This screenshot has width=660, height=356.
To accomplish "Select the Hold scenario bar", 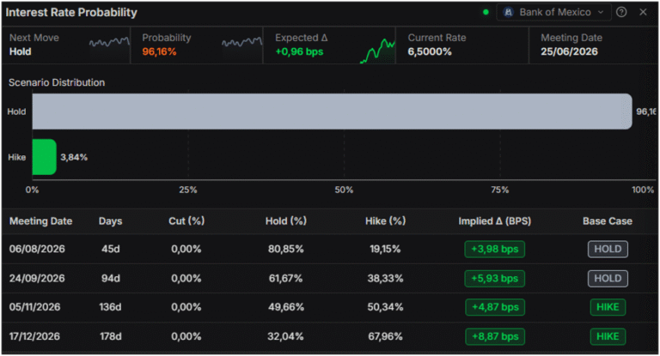I will [332, 112].
